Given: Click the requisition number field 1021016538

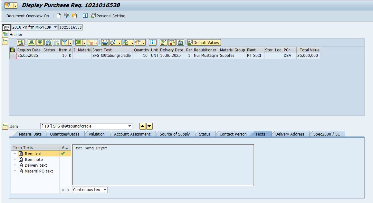Looking at the screenshot, I should tap(71, 27).
